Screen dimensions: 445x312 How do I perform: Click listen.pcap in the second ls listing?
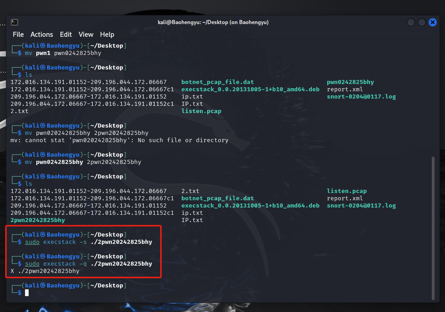point(346,191)
